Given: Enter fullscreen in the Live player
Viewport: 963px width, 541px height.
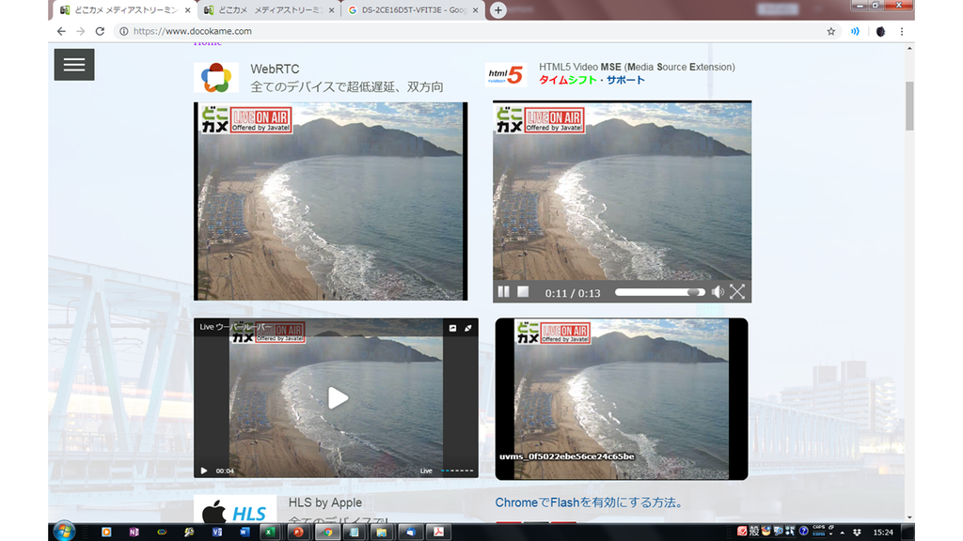Looking at the screenshot, I should pos(468,328).
